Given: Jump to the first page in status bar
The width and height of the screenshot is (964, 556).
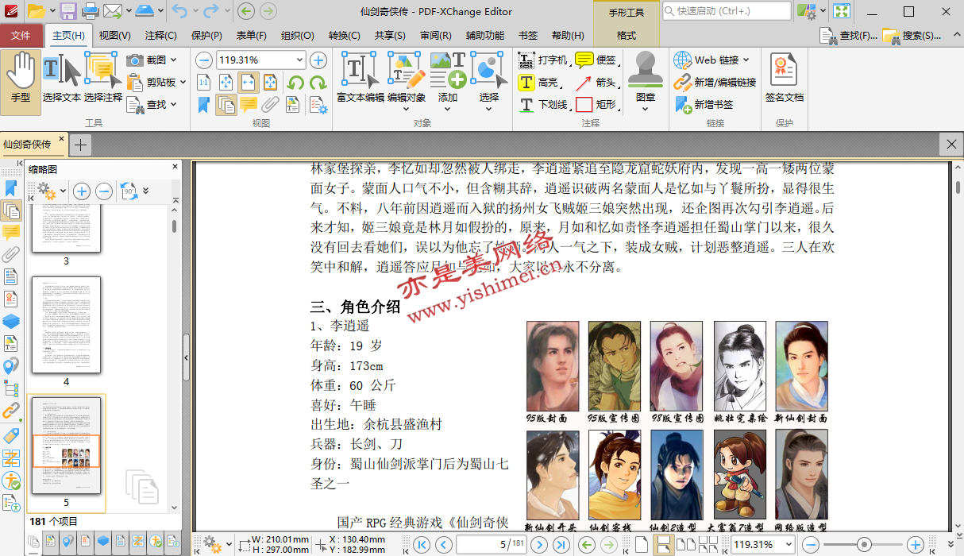Looking at the screenshot, I should coord(422,544).
